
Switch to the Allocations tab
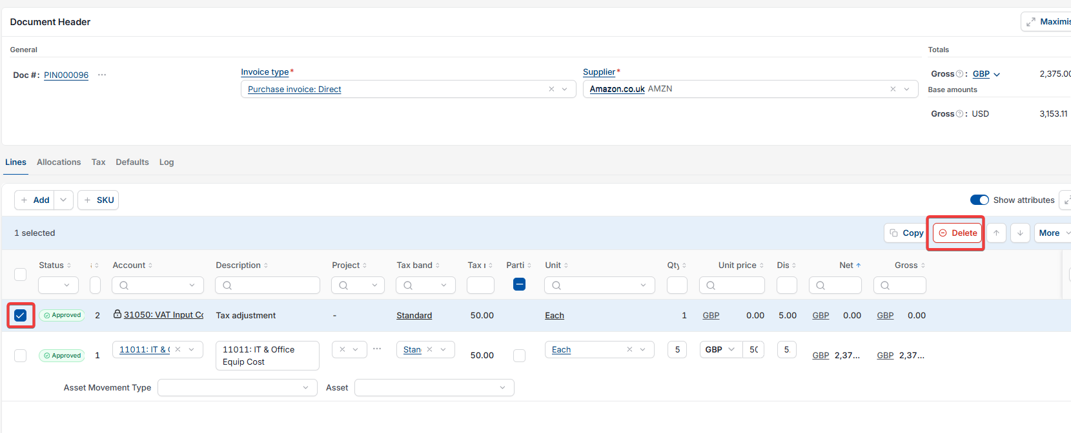pyautogui.click(x=59, y=162)
